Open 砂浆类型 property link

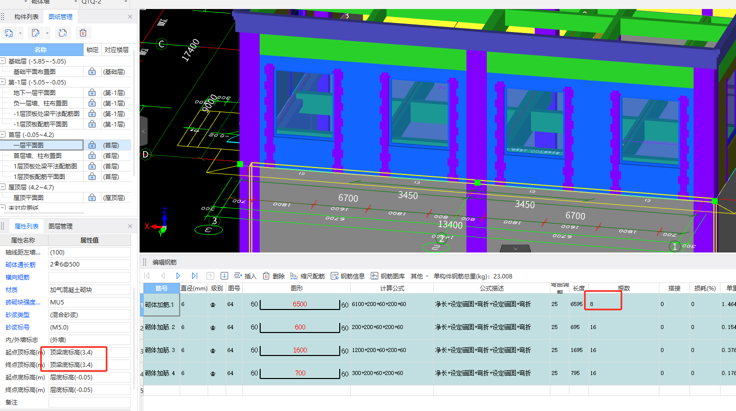18,314
